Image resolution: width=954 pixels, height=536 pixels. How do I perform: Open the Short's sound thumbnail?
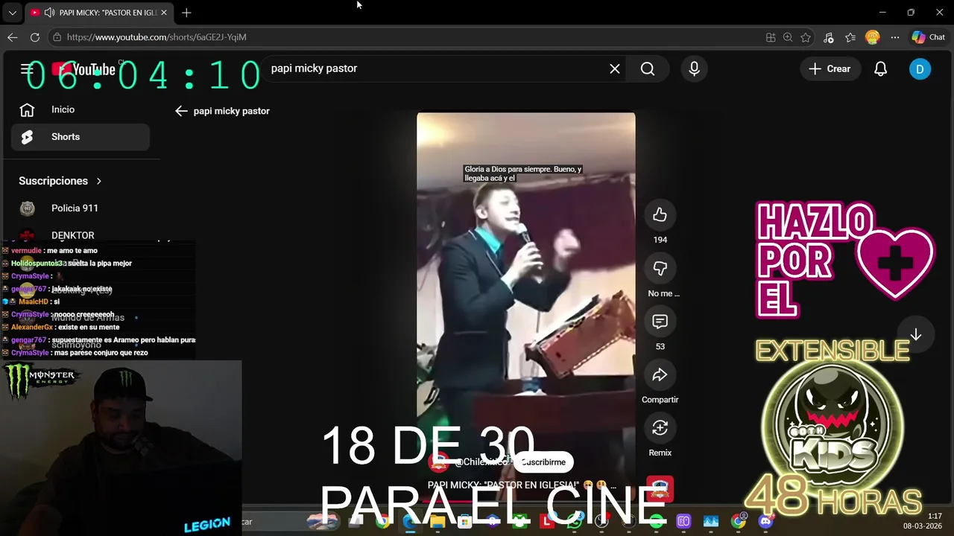pyautogui.click(x=660, y=489)
